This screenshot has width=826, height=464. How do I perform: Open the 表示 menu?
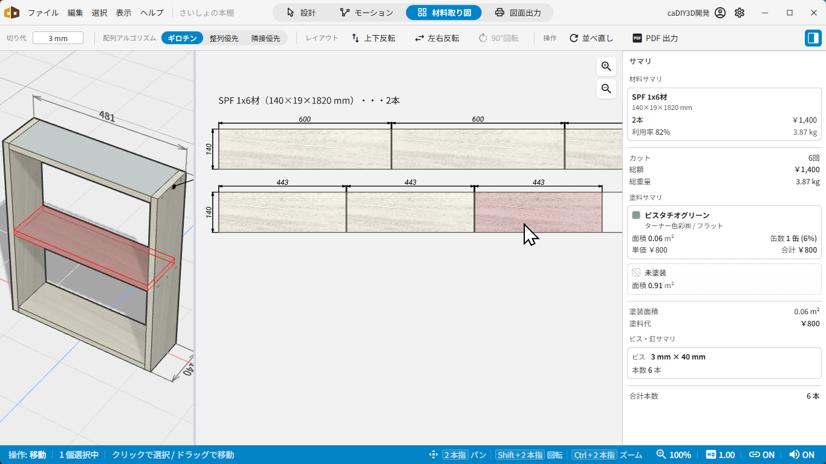(123, 13)
